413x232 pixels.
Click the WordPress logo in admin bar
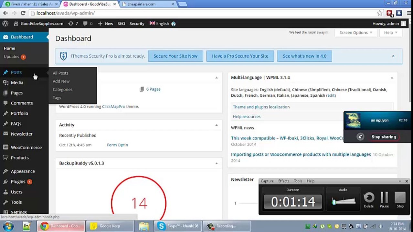pos(5,24)
